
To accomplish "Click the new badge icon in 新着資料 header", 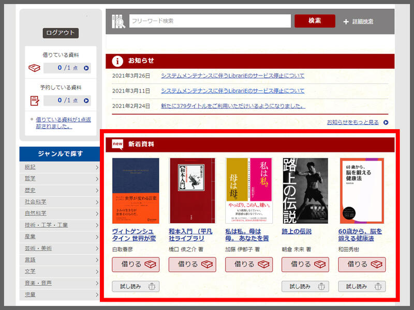I will (x=117, y=144).
